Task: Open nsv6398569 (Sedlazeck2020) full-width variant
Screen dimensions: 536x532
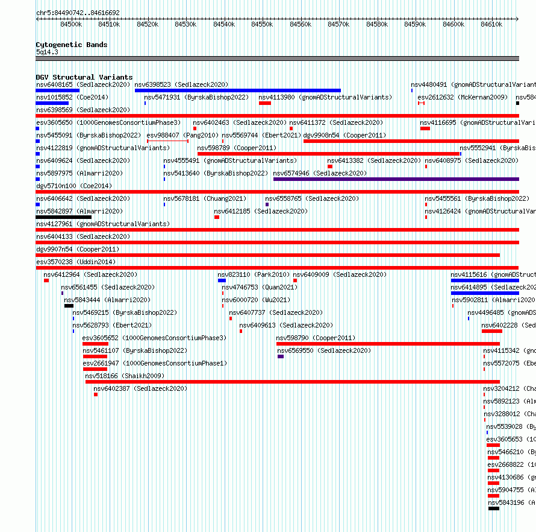Action: [83, 110]
